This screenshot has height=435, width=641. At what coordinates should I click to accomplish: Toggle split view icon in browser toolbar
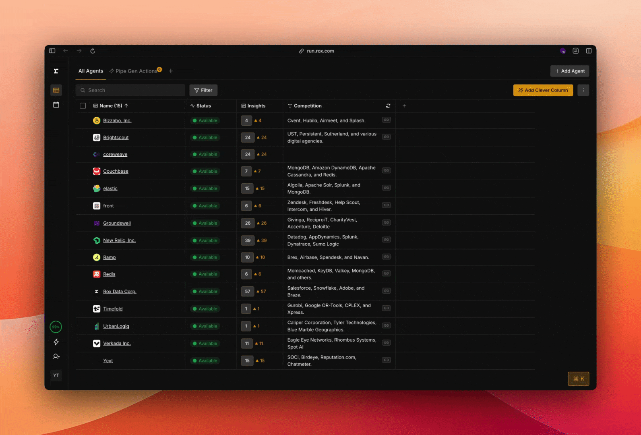click(x=589, y=51)
